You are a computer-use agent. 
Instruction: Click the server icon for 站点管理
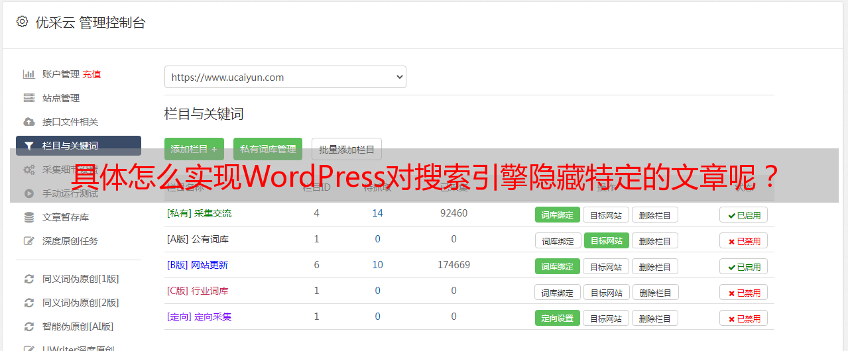(x=29, y=98)
